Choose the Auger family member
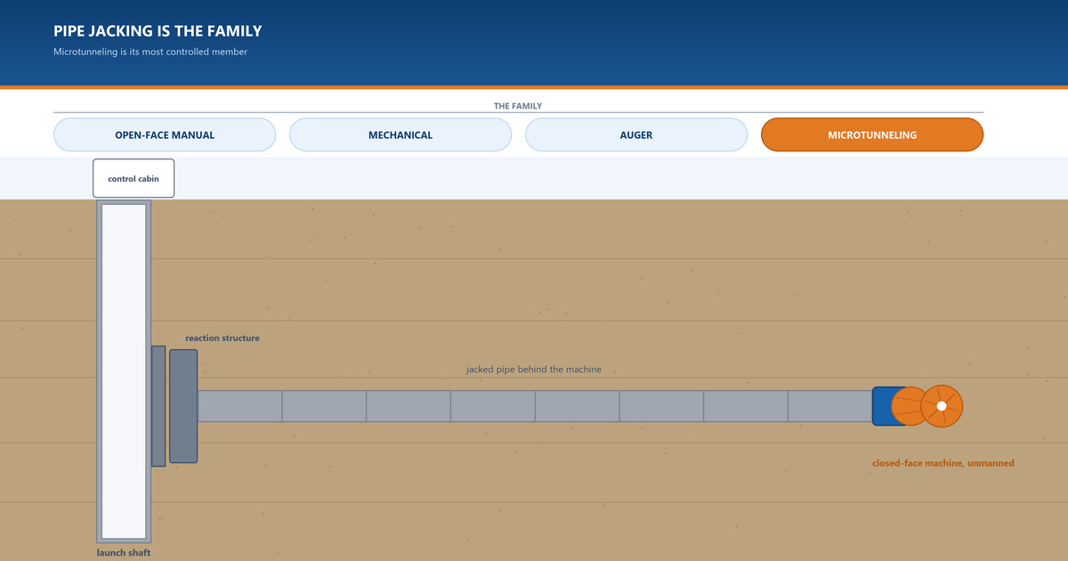 click(x=636, y=135)
